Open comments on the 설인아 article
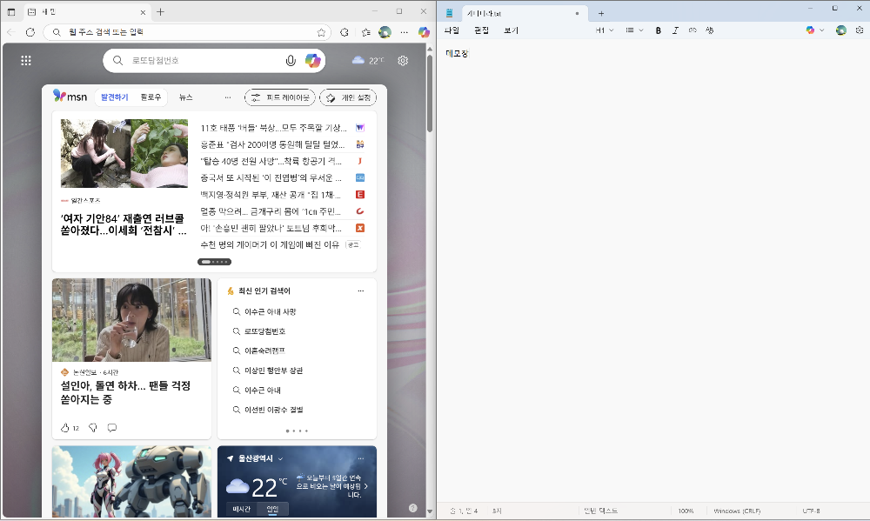Viewport: 870px width, 521px height. (112, 428)
